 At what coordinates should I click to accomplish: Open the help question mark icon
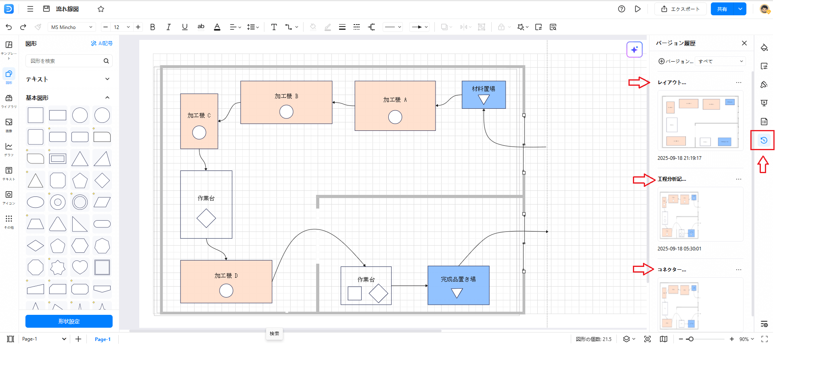coord(622,9)
